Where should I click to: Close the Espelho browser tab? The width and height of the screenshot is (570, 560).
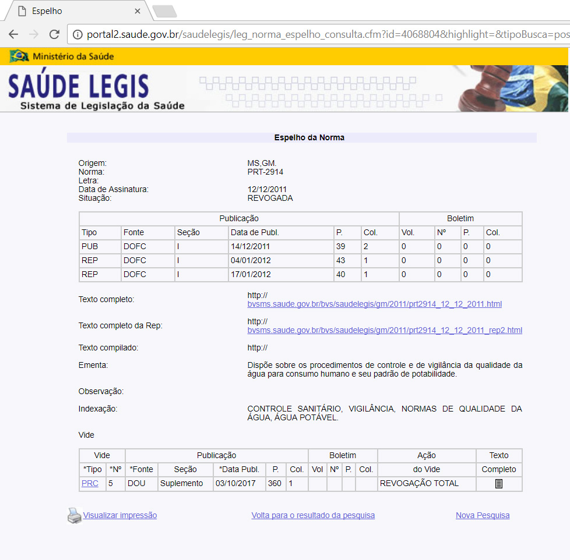[138, 11]
